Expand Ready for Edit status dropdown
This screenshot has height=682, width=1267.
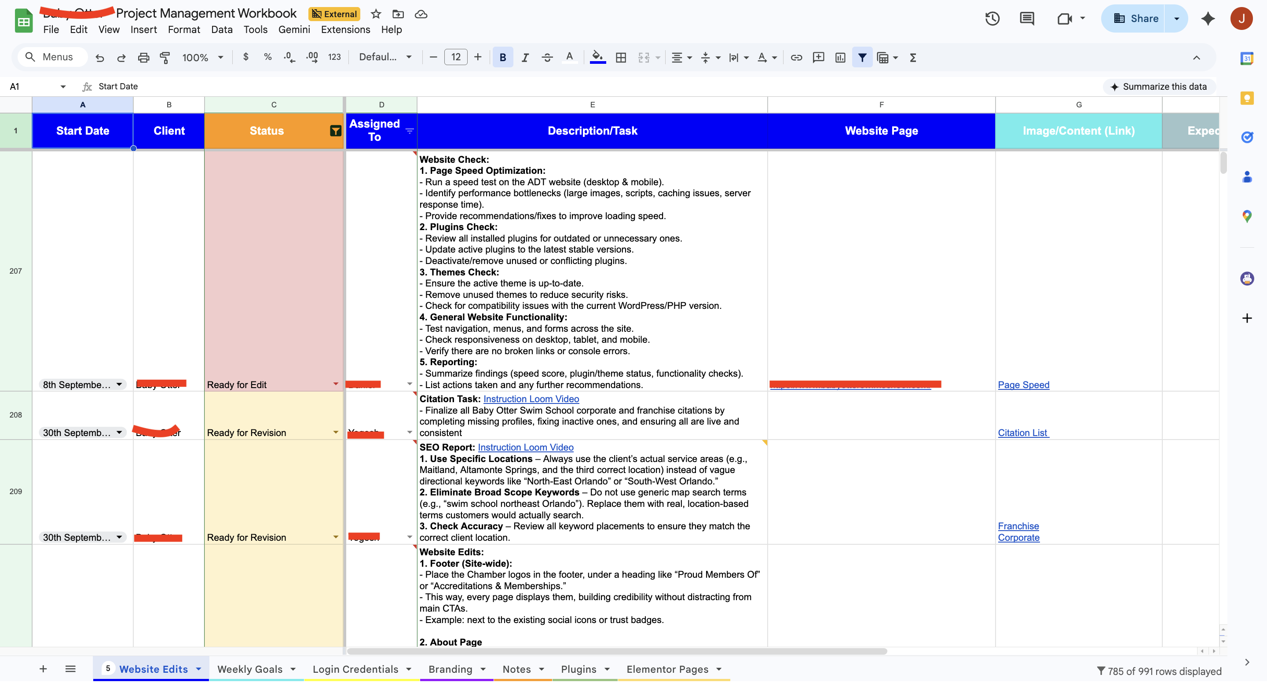(335, 384)
